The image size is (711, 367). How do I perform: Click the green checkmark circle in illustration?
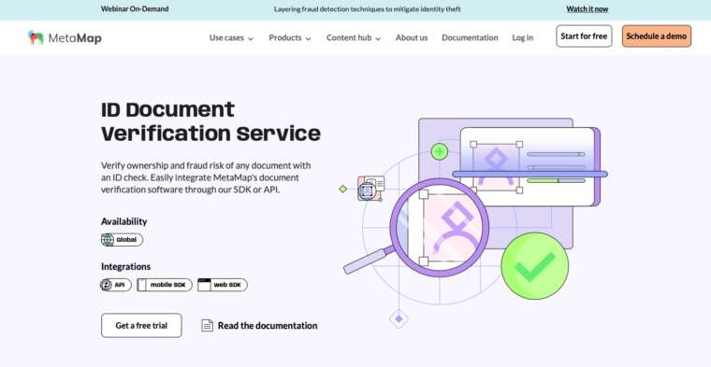(534, 265)
